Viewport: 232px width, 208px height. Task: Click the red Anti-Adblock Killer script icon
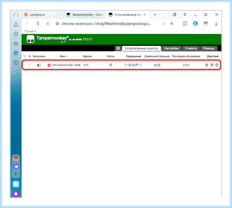click(49, 65)
